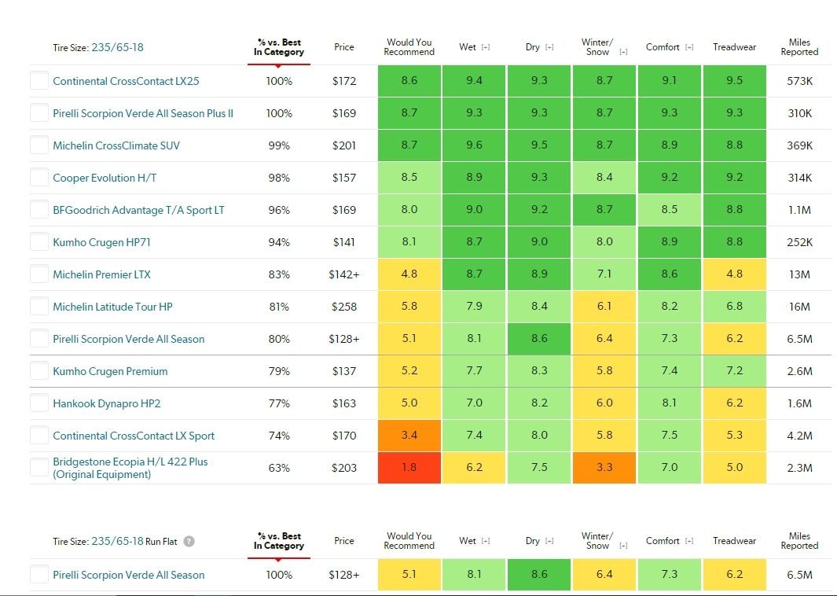
Task: Select the Bridgestone Ecopia H/L 422 Plus checkbox
Action: tap(38, 467)
